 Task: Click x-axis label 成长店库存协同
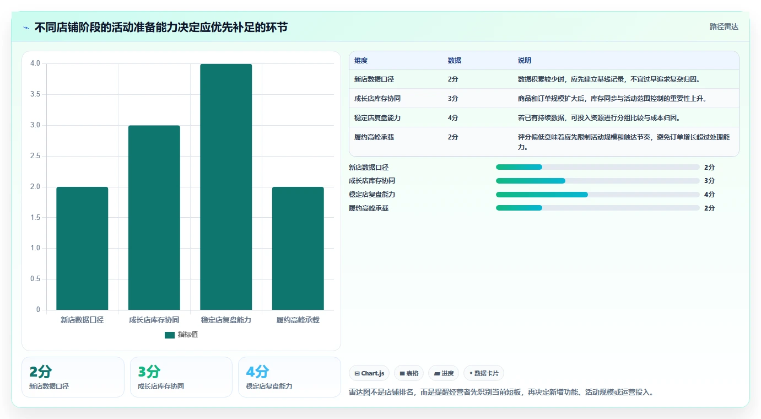click(x=154, y=320)
